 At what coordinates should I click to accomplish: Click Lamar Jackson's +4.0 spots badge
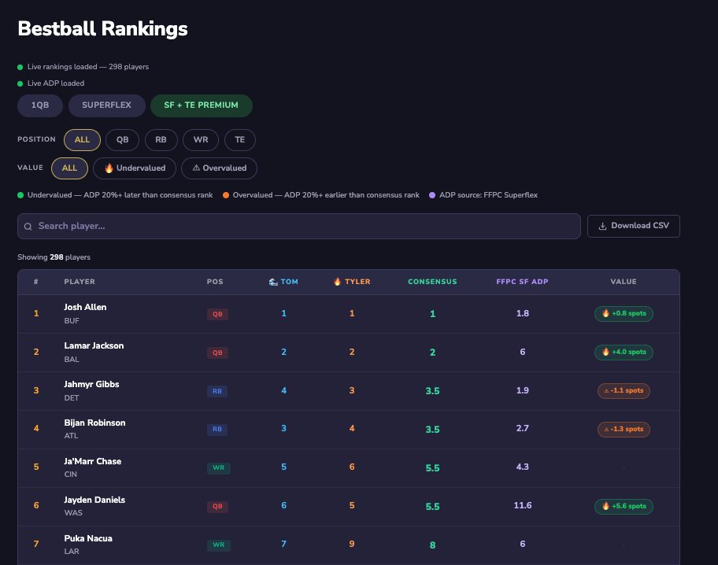[x=624, y=352]
